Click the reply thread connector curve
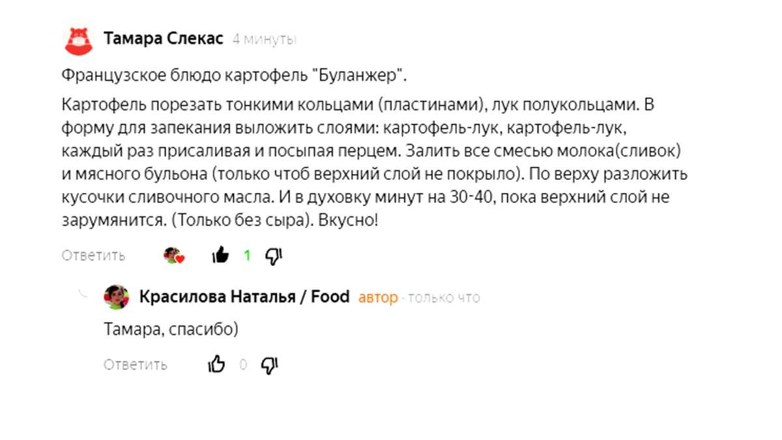782x440 pixels. point(83,293)
